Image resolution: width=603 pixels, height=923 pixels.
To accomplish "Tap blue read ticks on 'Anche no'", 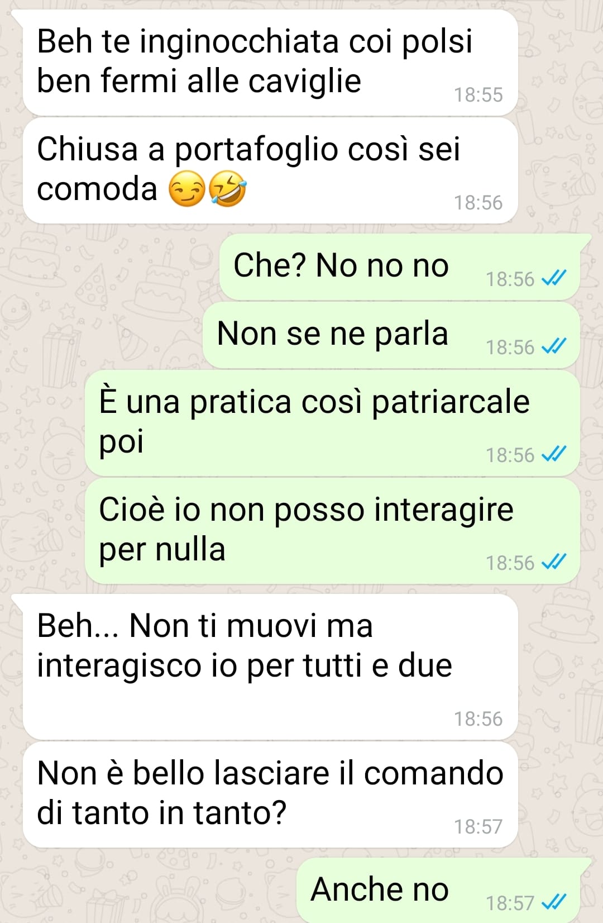I will [x=554, y=902].
